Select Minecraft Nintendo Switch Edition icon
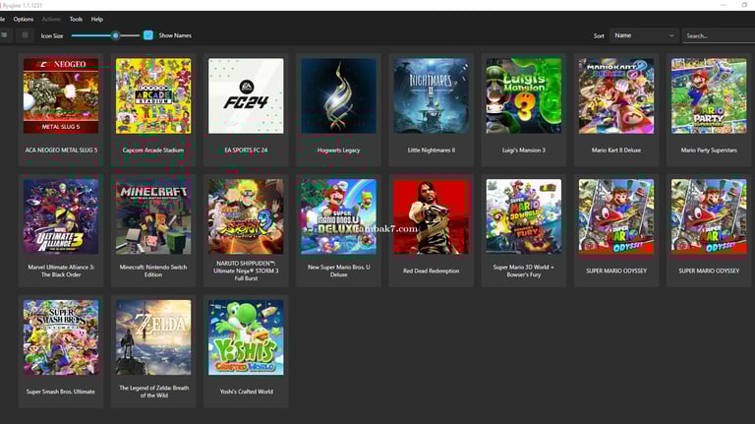Screen dimensions: 755x424 click(x=153, y=216)
